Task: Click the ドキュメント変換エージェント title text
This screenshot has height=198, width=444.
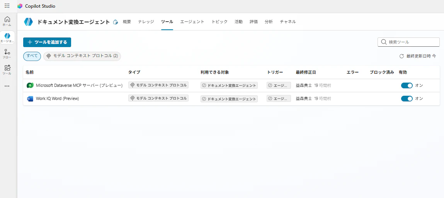Action: [x=73, y=22]
